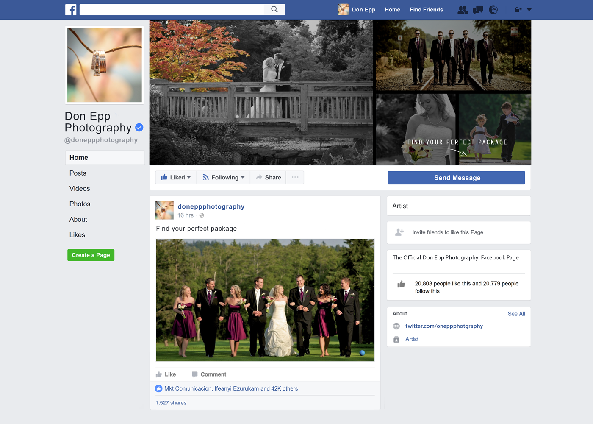Click the category icon beside Artist link
Screen dimensions: 593x424
pos(396,339)
